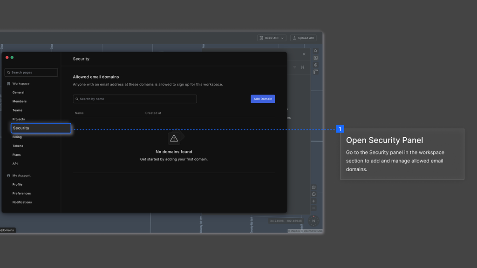This screenshot has width=477, height=268.
Task: Open the Billing settings page
Action: click(17, 137)
